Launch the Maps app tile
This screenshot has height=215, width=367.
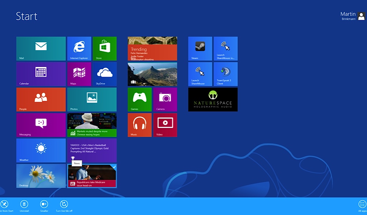pos(79,74)
